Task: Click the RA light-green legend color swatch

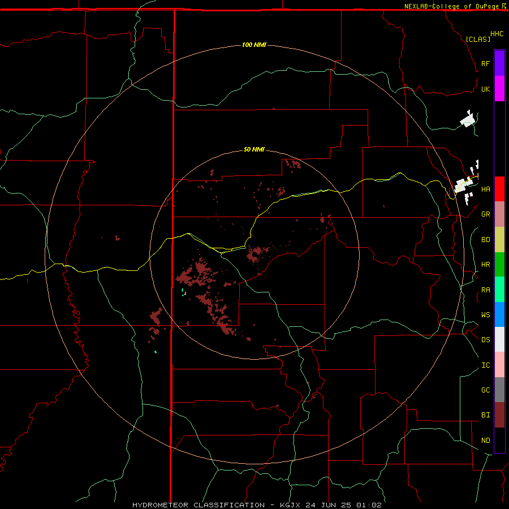Action: point(499,290)
